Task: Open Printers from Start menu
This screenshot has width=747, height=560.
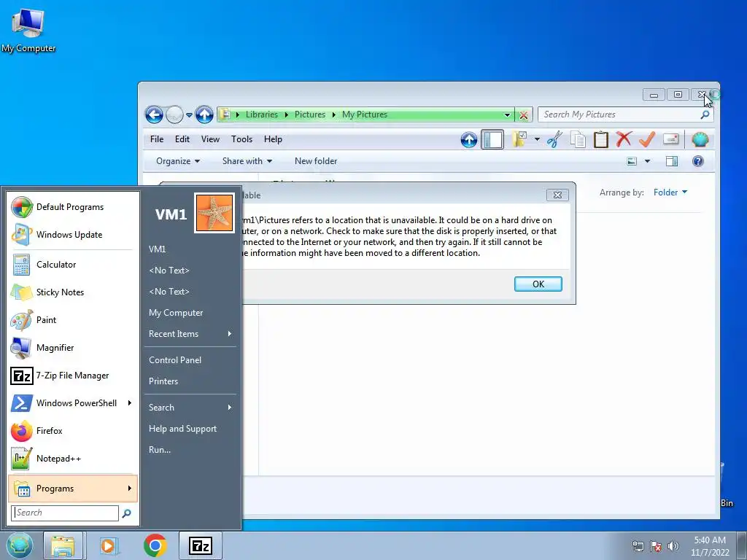Action: 190,381
